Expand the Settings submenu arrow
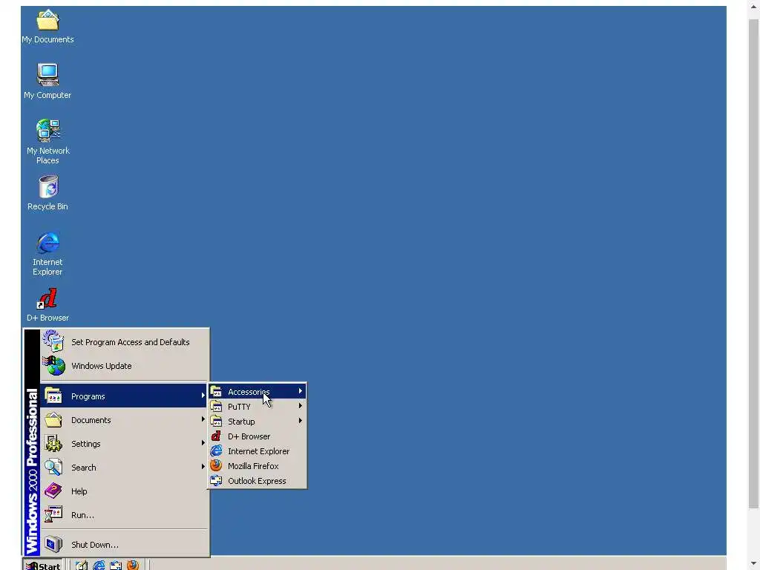Screen dimensions: 760x570 pyautogui.click(x=203, y=443)
